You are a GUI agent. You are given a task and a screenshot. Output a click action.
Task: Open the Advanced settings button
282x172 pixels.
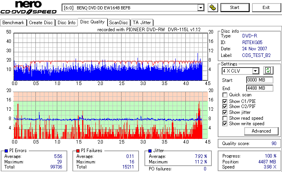tap(261, 131)
